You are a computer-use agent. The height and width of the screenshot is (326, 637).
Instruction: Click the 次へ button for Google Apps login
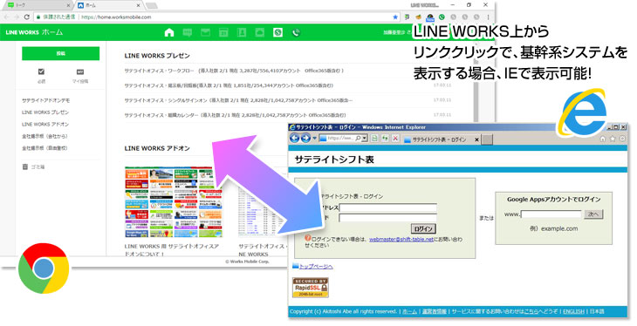tap(593, 214)
